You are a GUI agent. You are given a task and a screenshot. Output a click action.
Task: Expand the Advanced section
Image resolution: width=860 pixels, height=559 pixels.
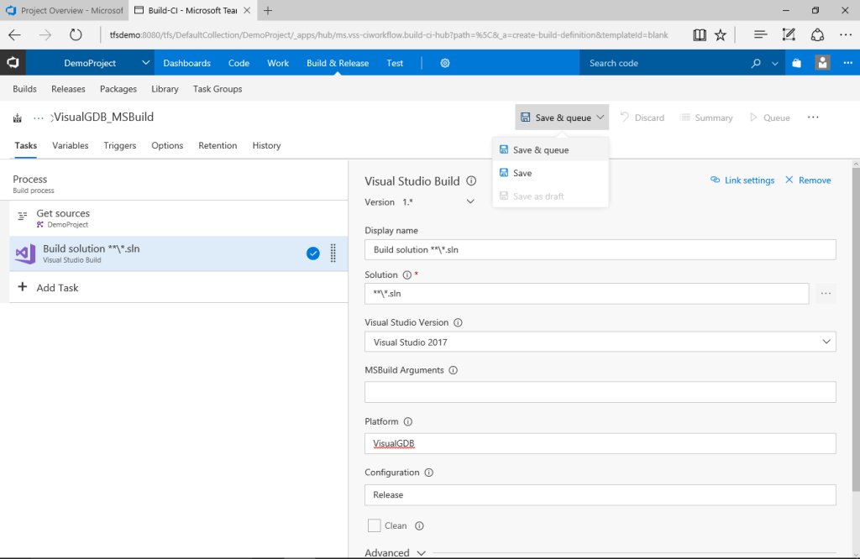[x=396, y=552]
